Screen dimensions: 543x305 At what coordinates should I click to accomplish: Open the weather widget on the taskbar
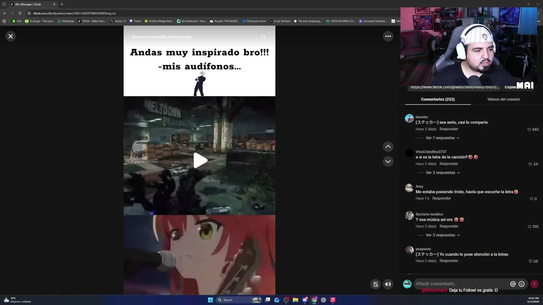point(17,300)
